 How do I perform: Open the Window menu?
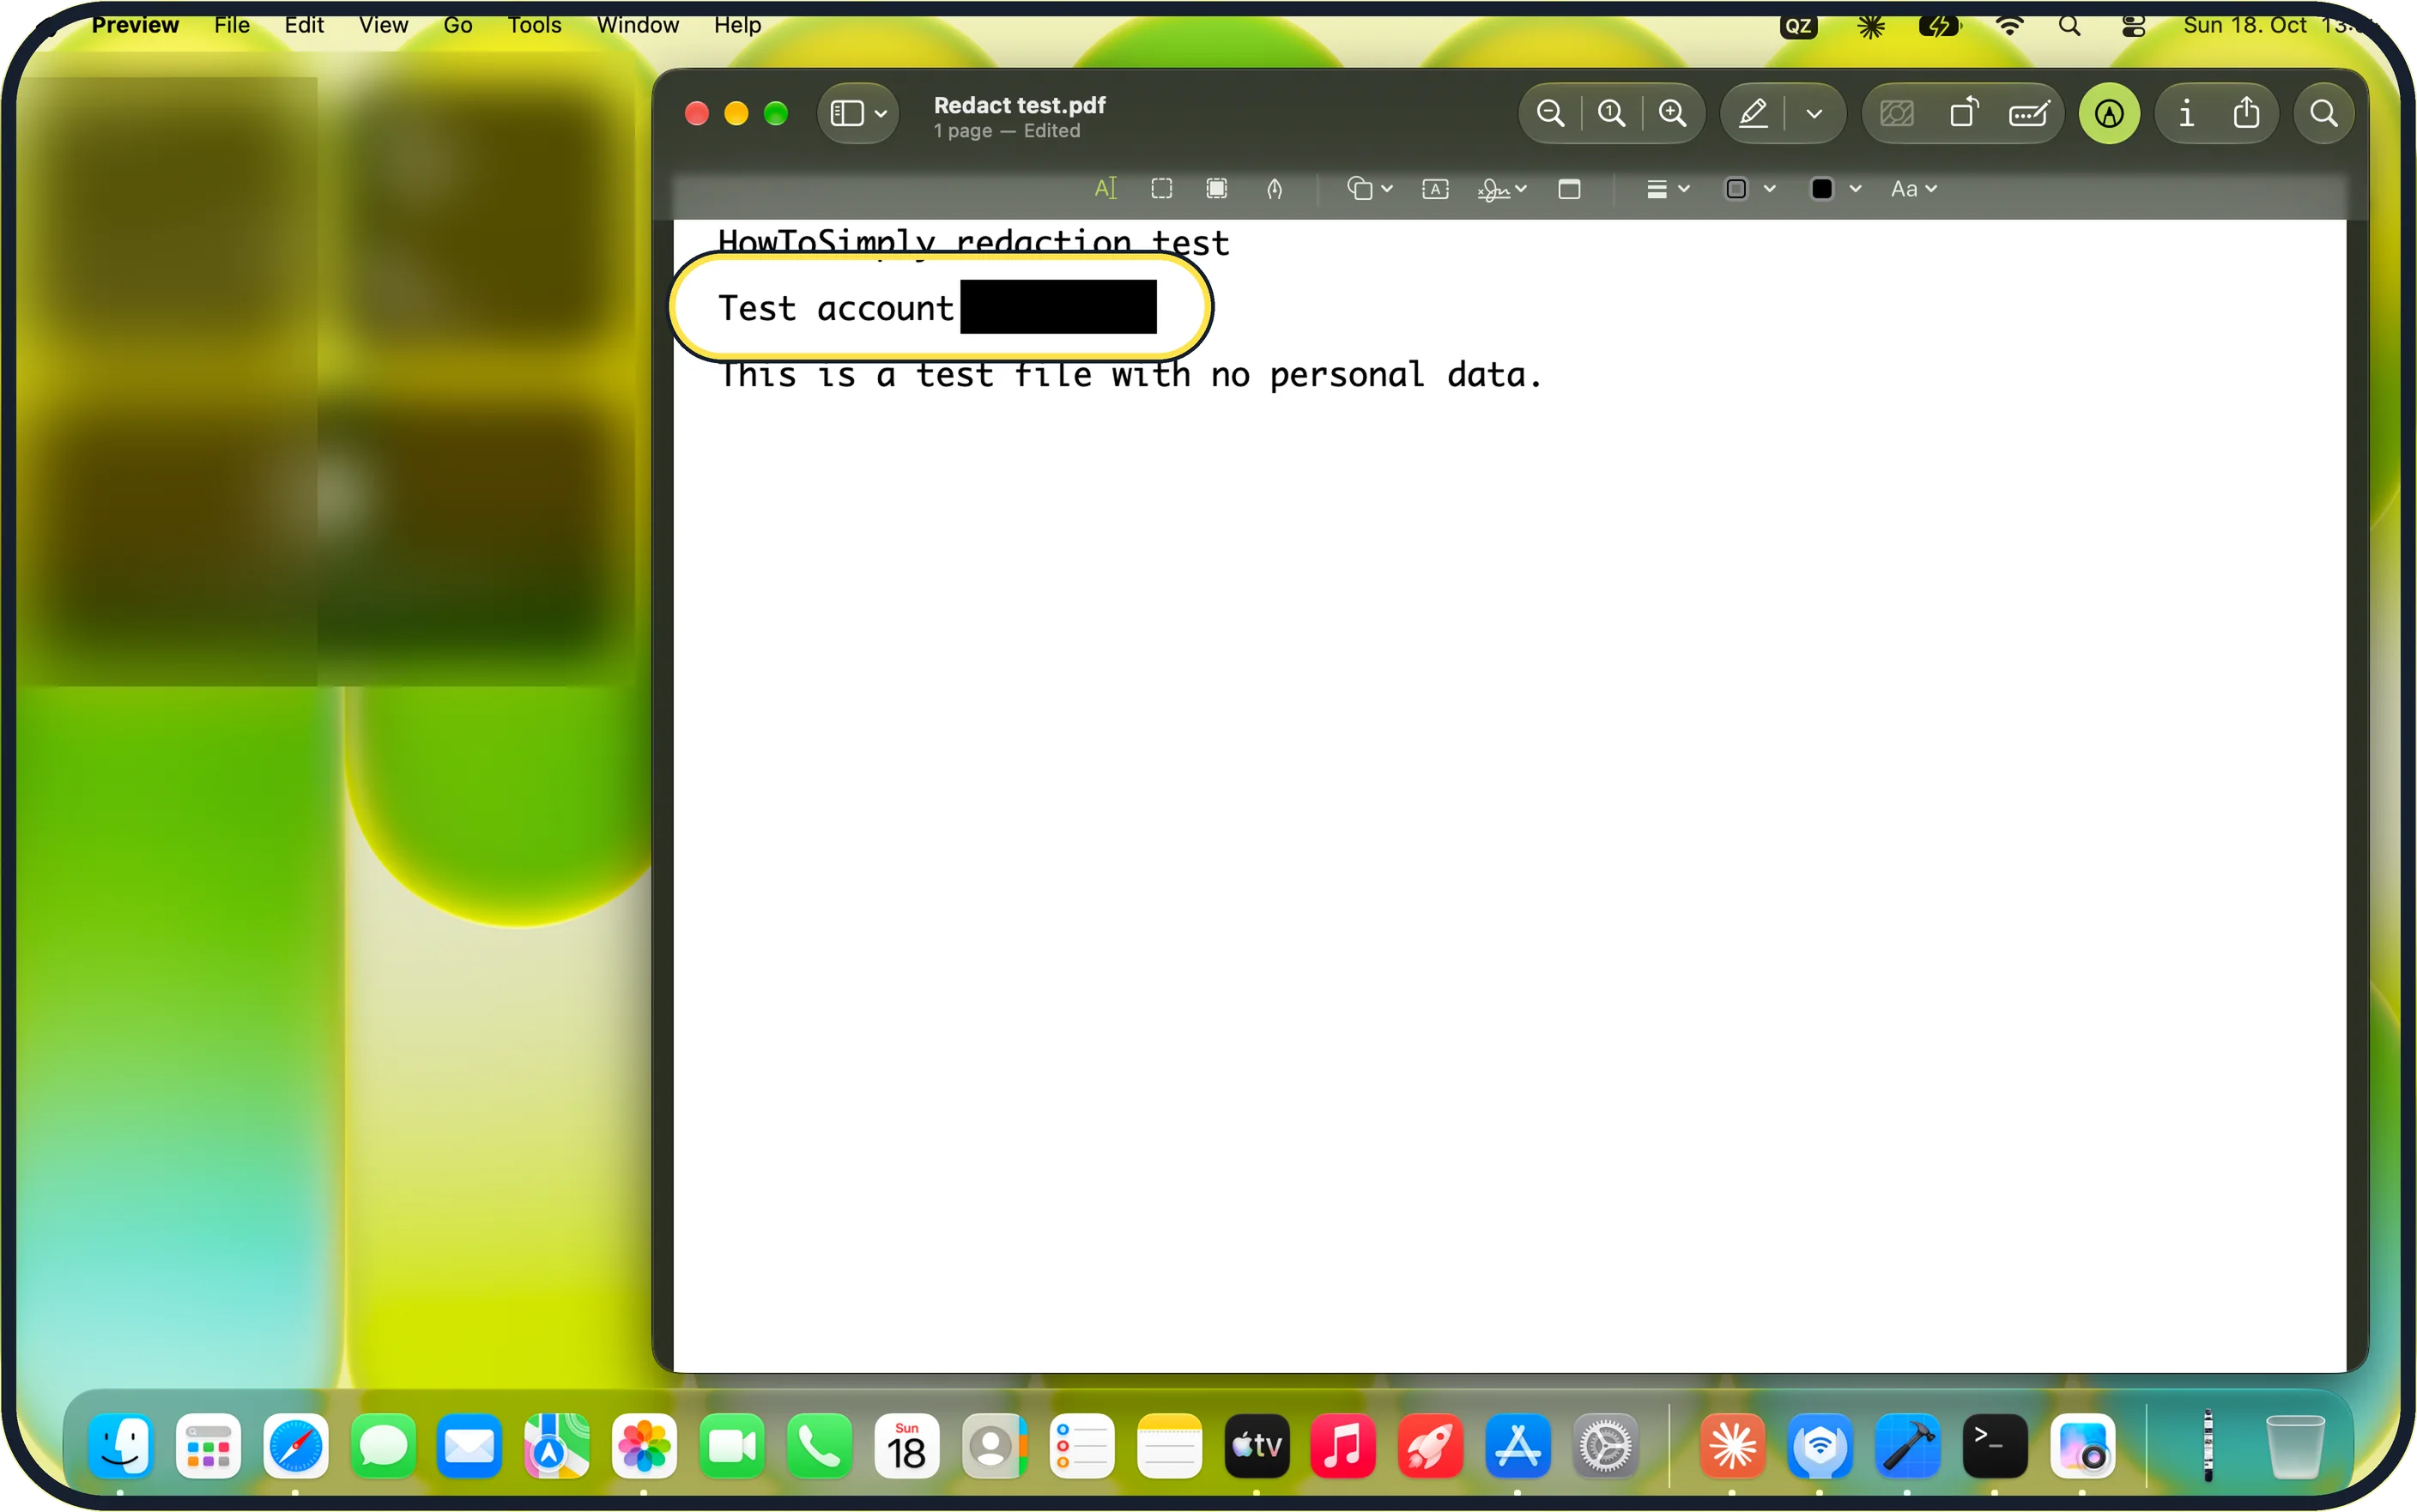(x=637, y=24)
